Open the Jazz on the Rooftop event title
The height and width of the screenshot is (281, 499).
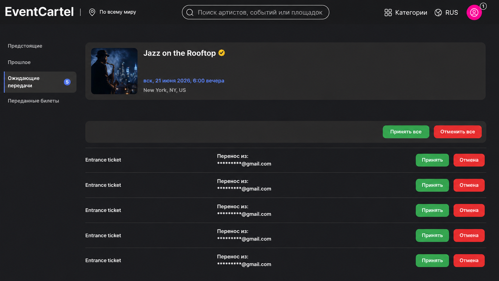[x=179, y=53]
